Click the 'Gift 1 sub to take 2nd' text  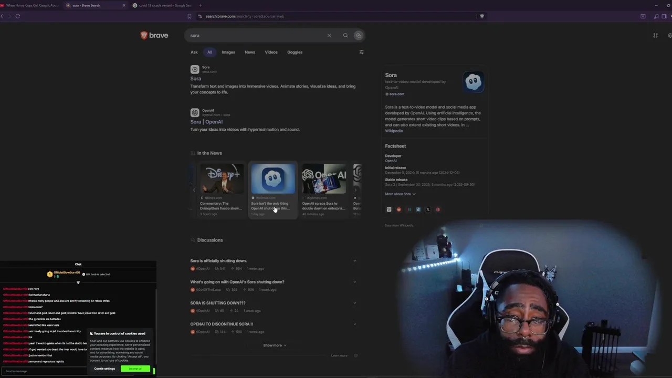[98, 275]
